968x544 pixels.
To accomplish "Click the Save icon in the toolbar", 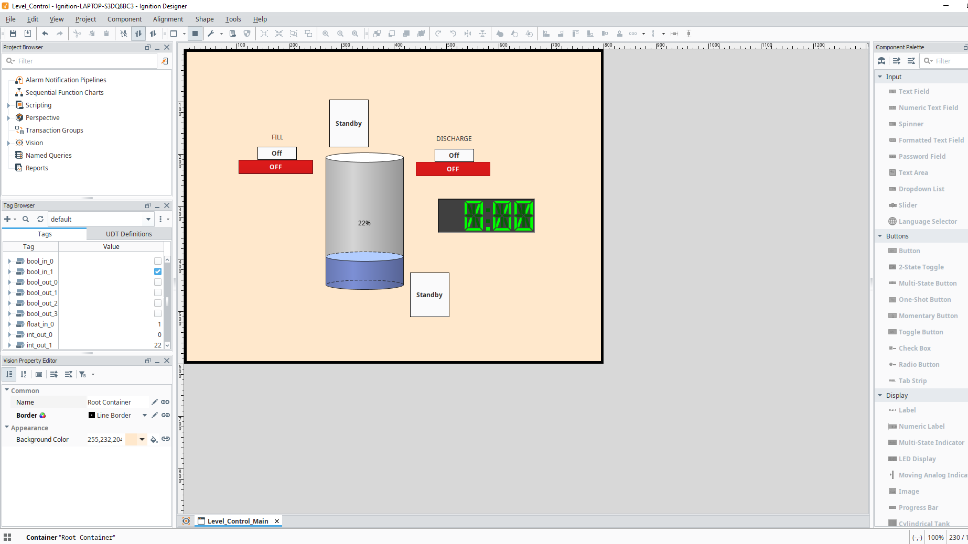I will 13,34.
